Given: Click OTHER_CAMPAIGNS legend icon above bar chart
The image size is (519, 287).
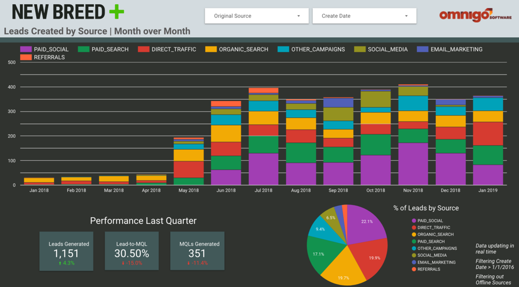Looking at the screenshot, I should (283, 50).
